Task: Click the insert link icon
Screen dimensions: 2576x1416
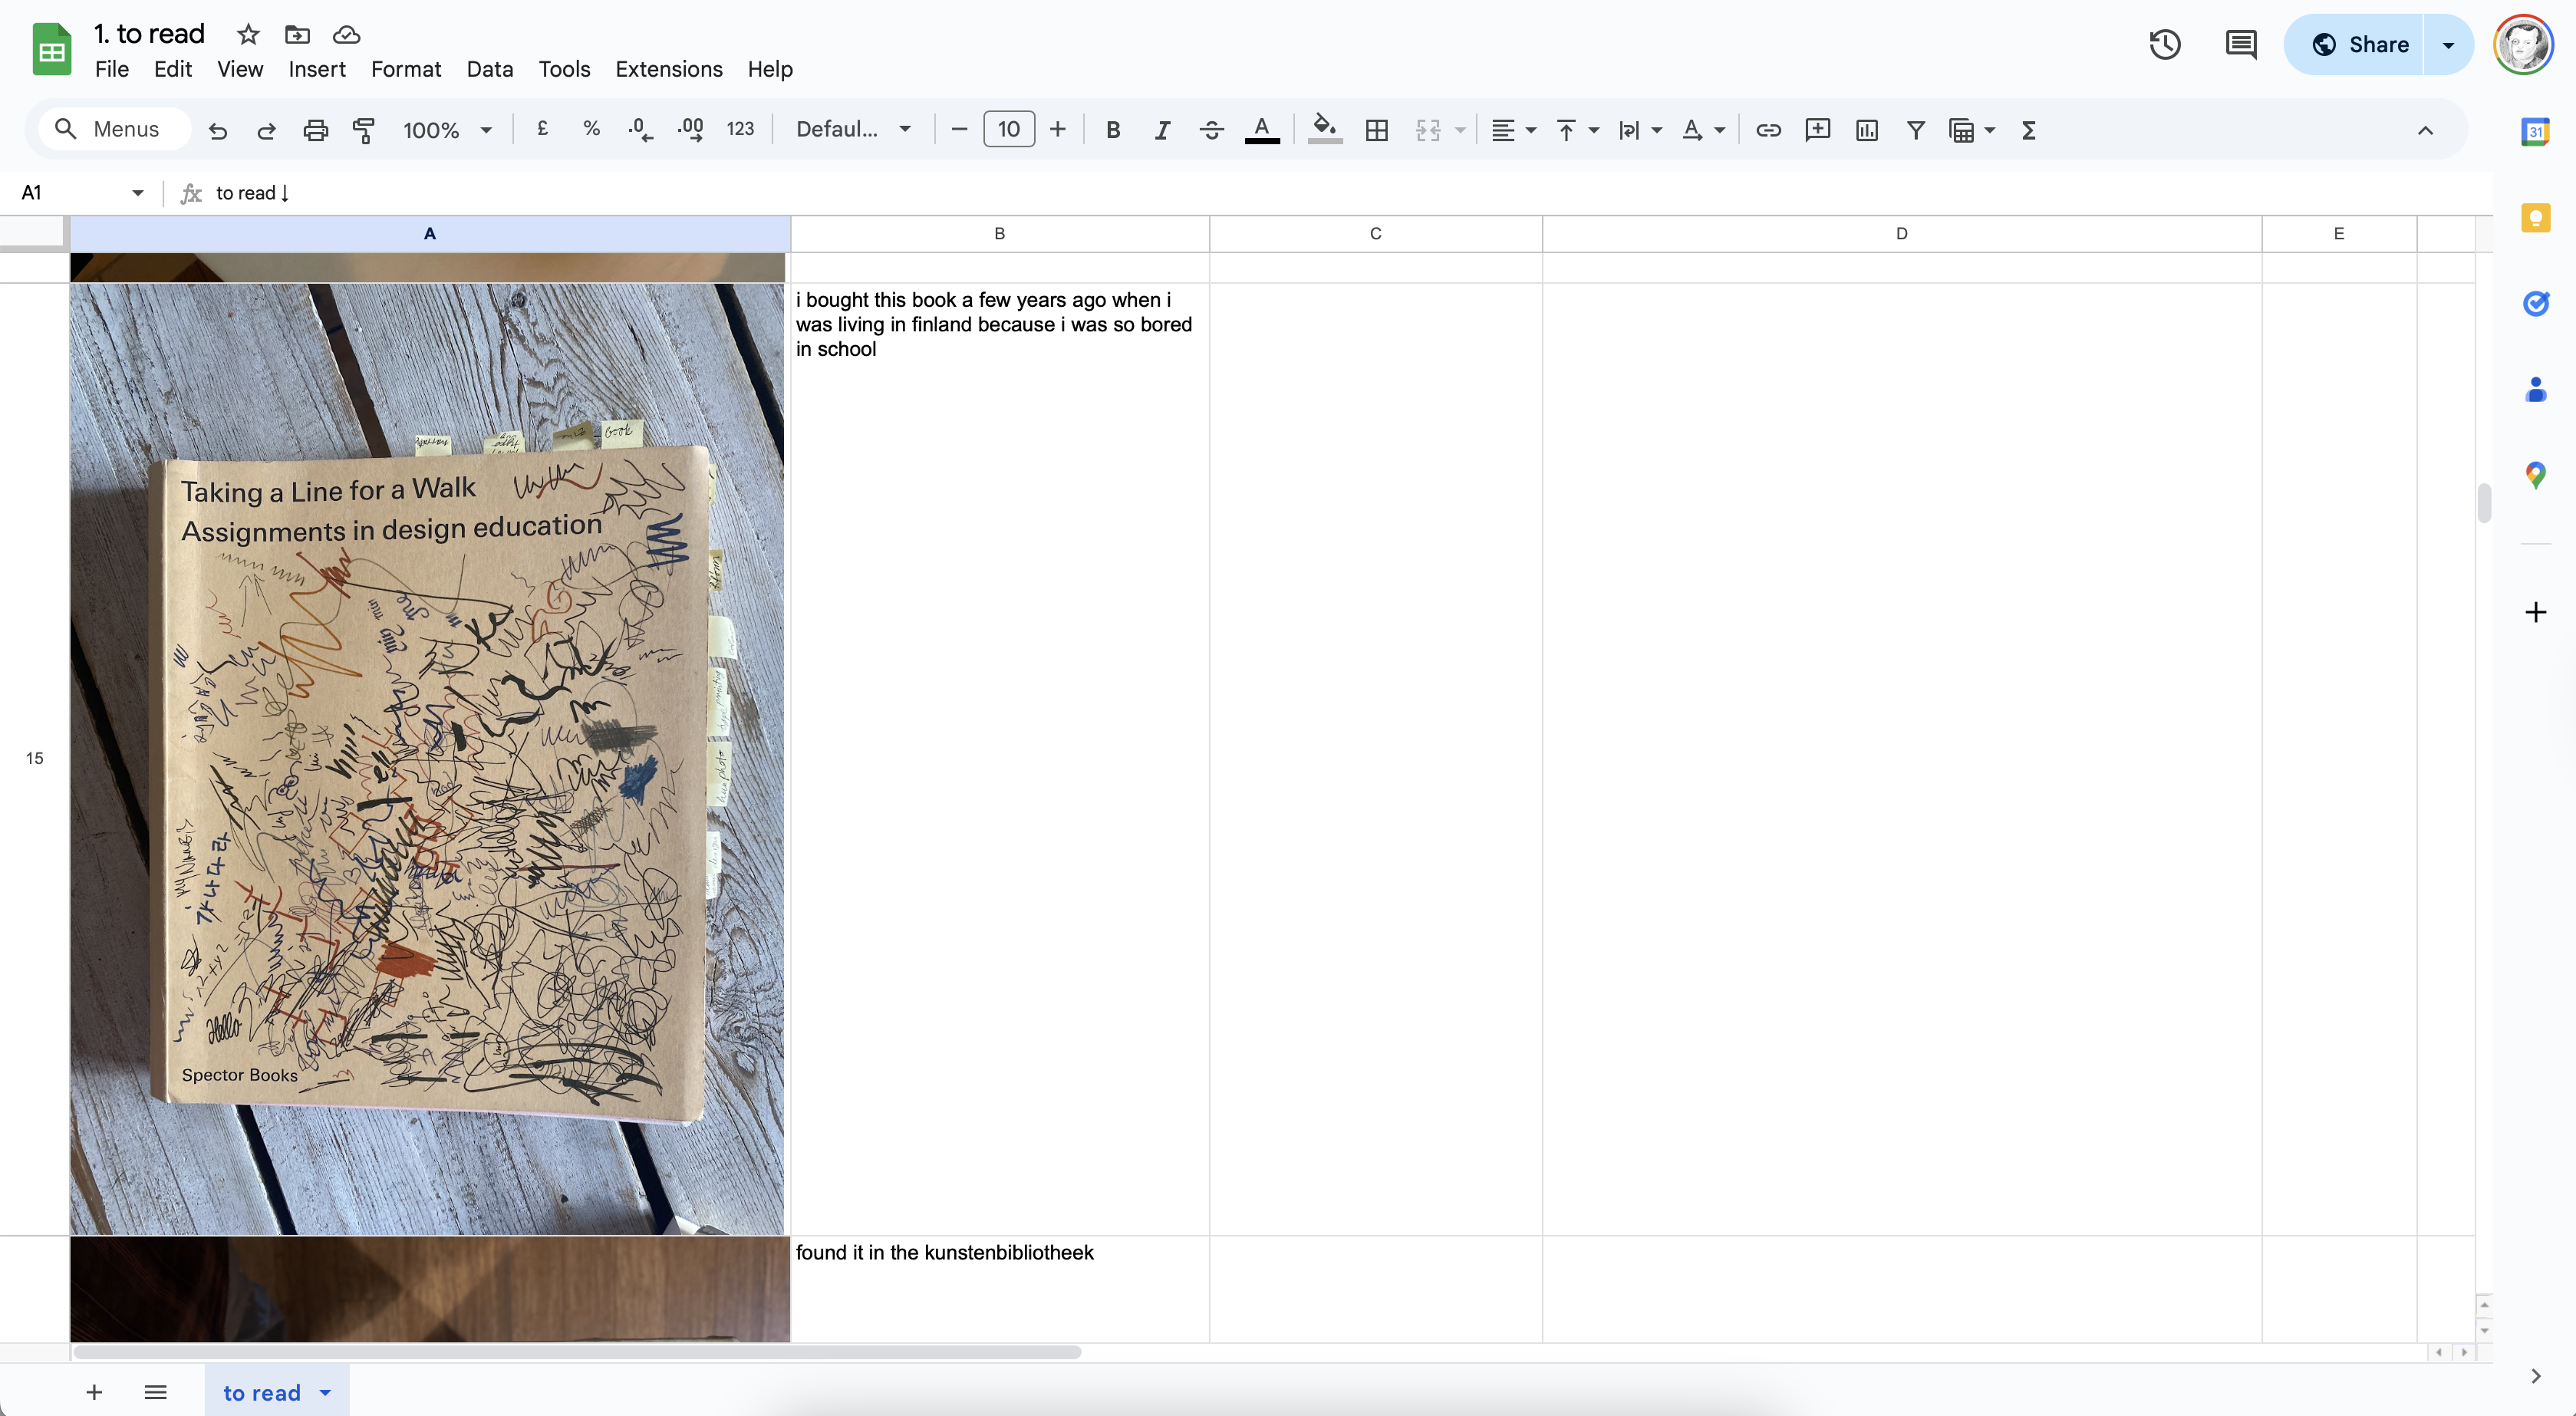Action: click(x=1768, y=130)
